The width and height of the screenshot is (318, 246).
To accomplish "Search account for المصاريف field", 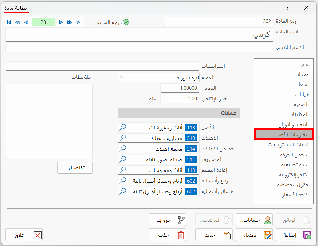I will [123, 159].
